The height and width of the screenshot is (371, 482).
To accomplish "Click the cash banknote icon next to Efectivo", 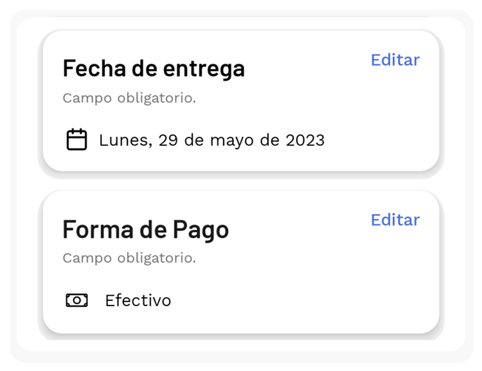I will coord(77,300).
